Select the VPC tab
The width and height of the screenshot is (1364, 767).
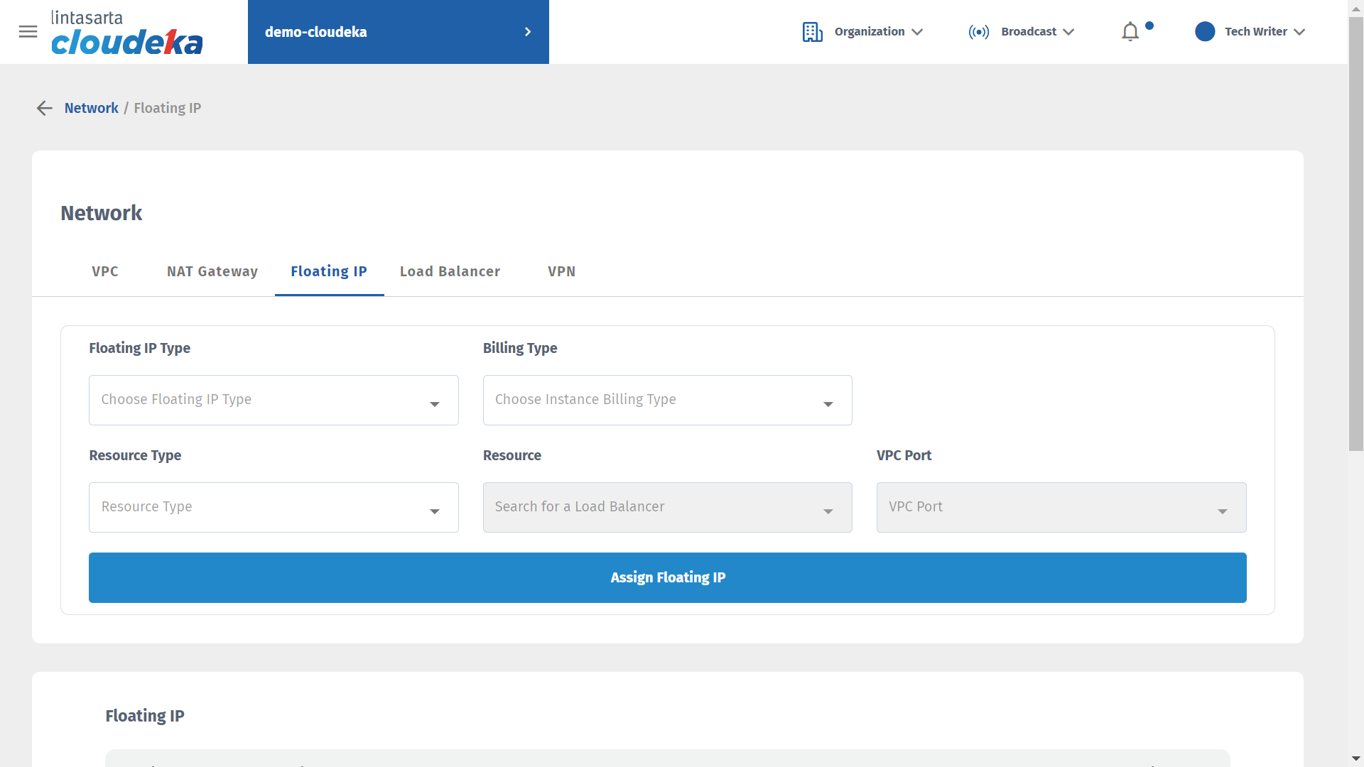pyautogui.click(x=105, y=271)
